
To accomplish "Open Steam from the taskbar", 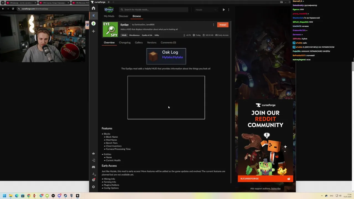I will pos(65,196).
